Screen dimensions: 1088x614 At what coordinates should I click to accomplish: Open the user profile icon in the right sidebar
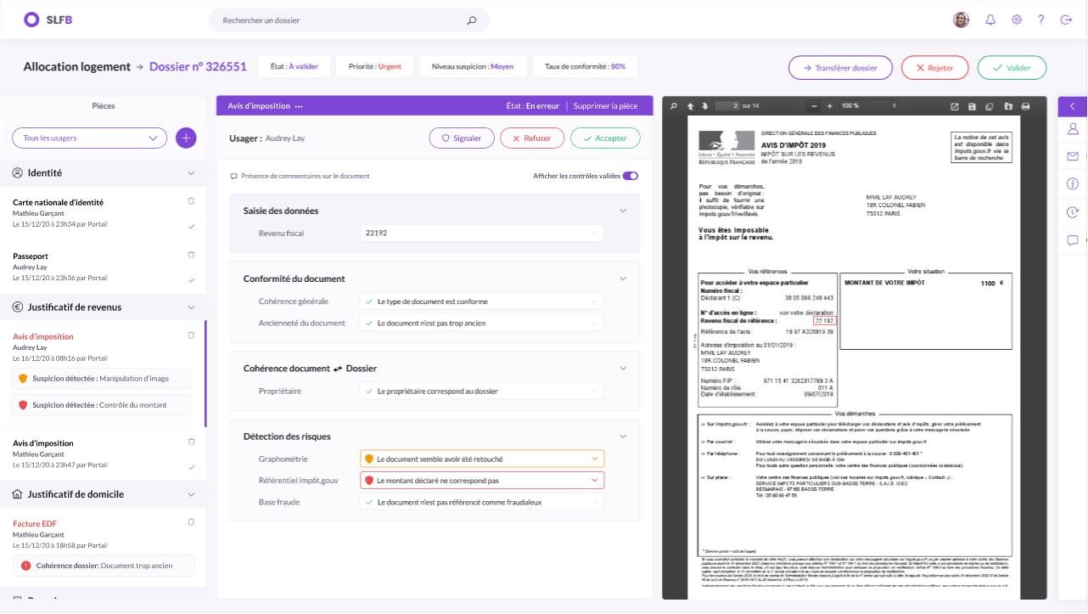point(1073,129)
